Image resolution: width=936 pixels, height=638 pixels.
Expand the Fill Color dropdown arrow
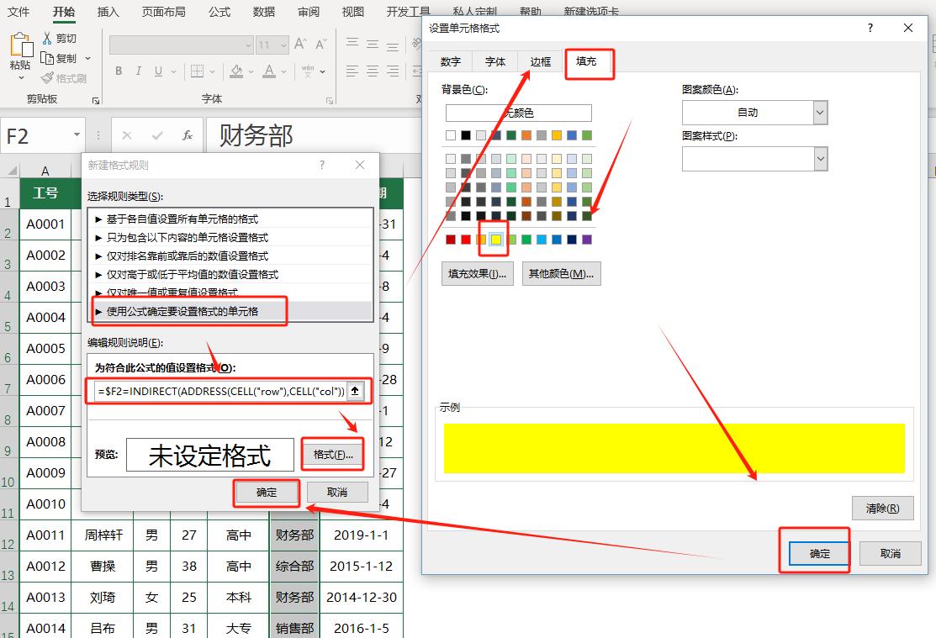coord(251,71)
